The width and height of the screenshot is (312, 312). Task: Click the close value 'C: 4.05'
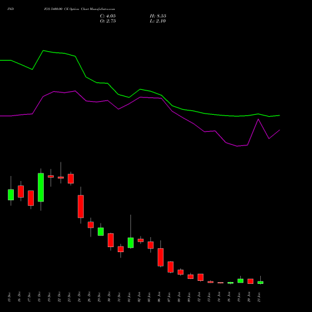(108, 16)
